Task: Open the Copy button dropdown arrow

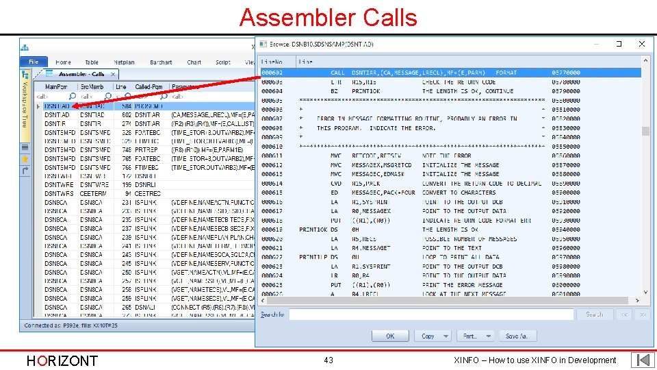Action: (x=446, y=336)
